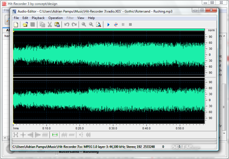The height and width of the screenshot is (159, 229).
Task: Click the yellow start marker at the top of the waveform
Action: coord(14,32)
